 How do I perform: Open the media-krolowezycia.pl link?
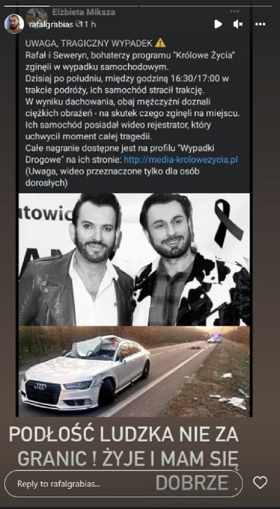(181, 160)
